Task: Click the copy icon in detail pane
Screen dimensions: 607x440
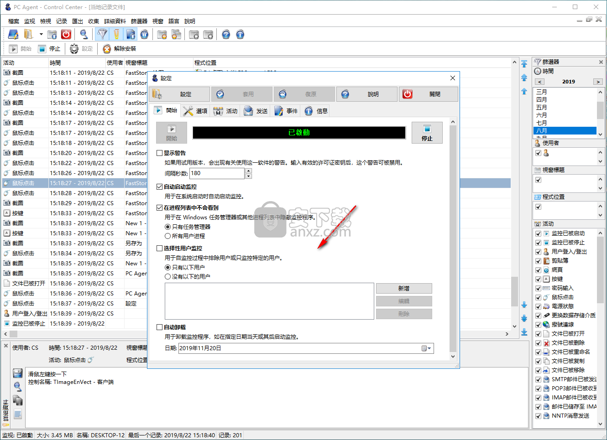Action: [18, 400]
